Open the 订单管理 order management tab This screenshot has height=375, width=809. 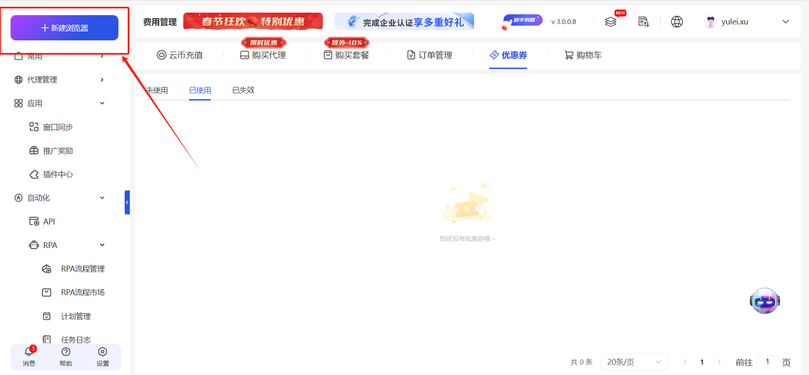tap(431, 55)
